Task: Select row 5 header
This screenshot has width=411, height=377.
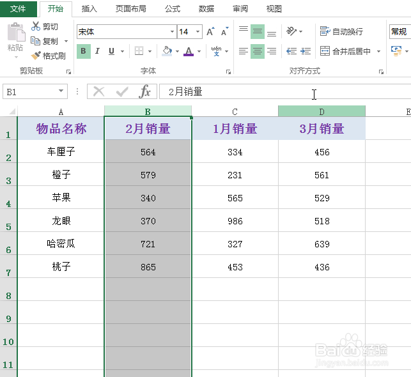Action: coord(8,220)
